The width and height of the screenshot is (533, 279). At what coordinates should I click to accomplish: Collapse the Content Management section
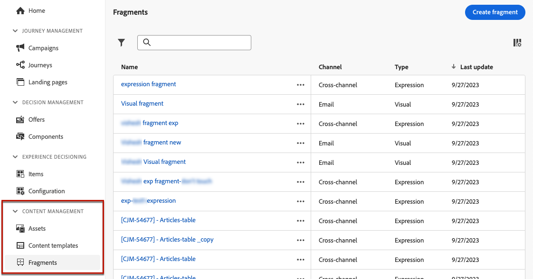click(15, 211)
